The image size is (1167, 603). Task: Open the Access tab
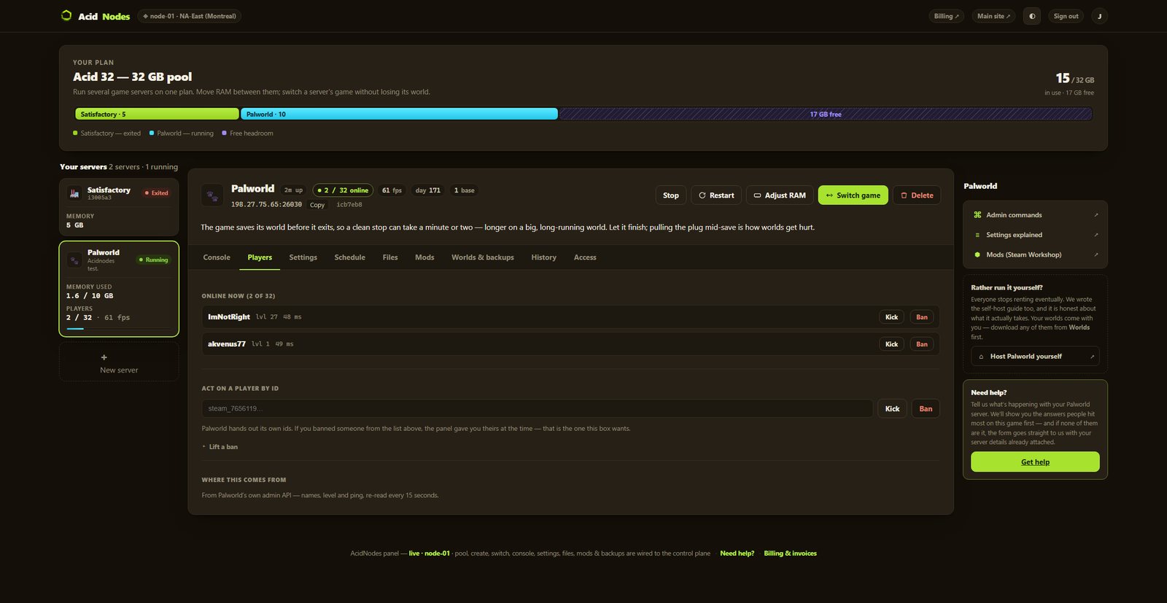click(585, 257)
